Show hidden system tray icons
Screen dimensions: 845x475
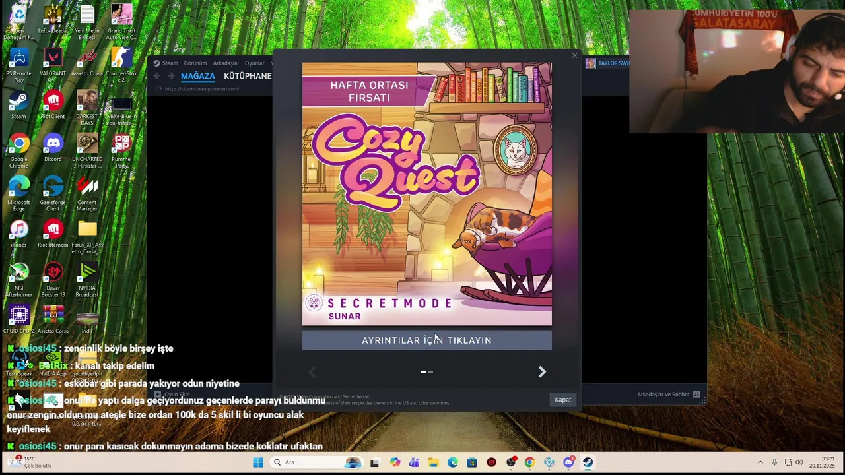[760, 462]
